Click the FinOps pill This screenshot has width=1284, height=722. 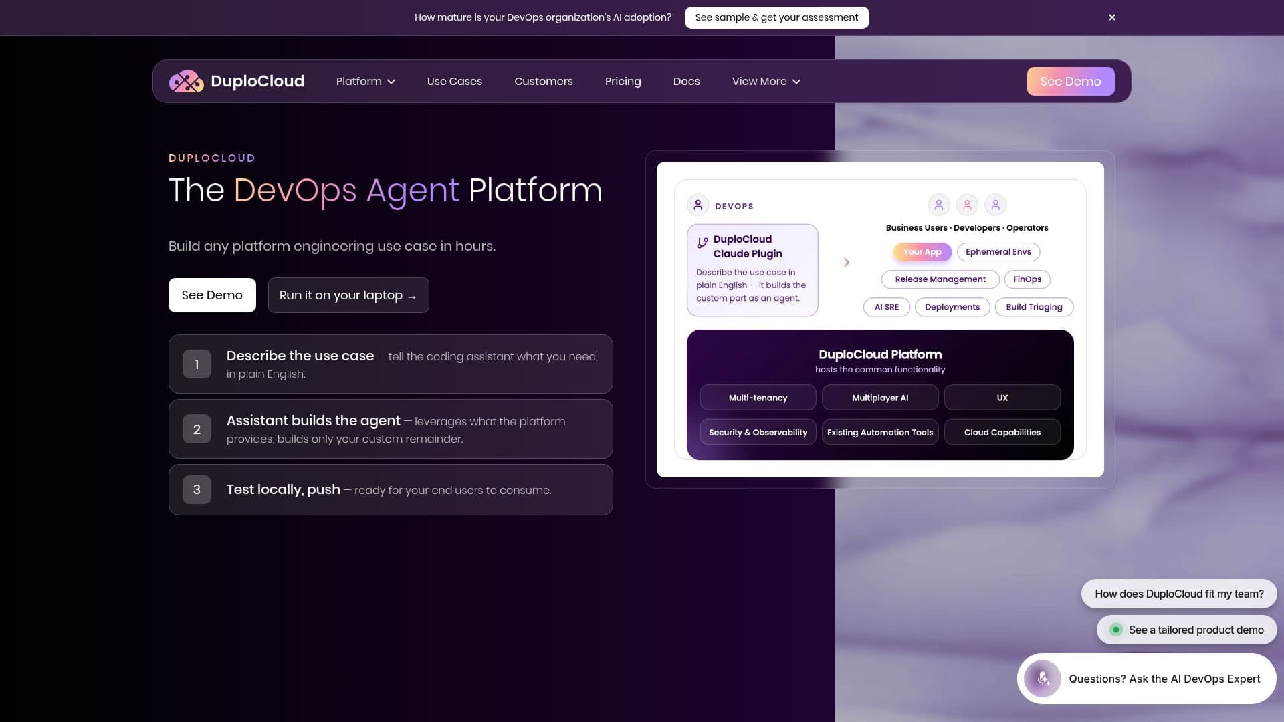point(1027,279)
